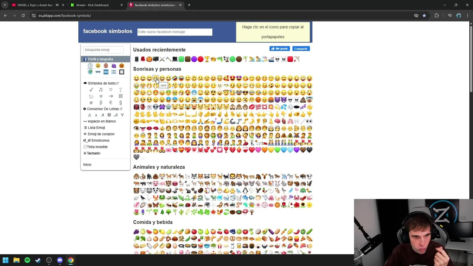Reload the current page
Screen dimensions: 473x266
point(23,16)
